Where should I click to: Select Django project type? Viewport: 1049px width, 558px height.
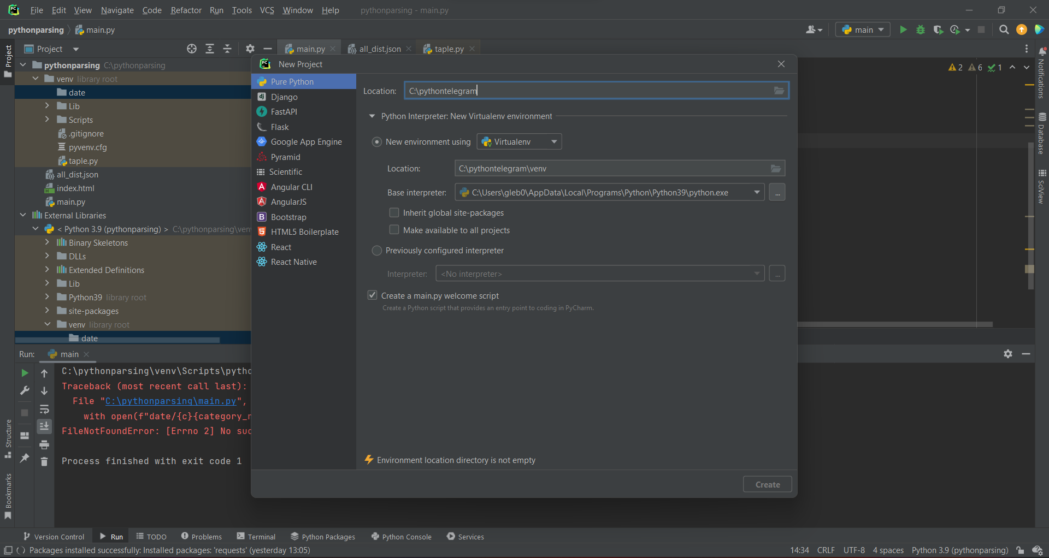[304, 97]
